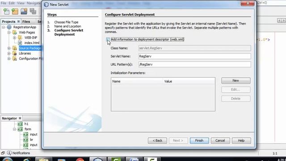Click the New File toolbar icon
286x161 pixels.
coord(6,11)
